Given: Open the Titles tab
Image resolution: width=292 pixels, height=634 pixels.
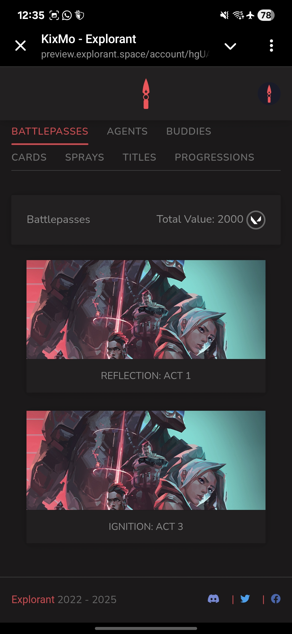Looking at the screenshot, I should (140, 157).
